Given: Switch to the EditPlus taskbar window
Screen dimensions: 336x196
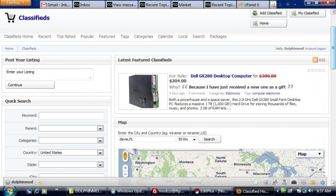Looking at the screenshot, I should tap(211, 191).
